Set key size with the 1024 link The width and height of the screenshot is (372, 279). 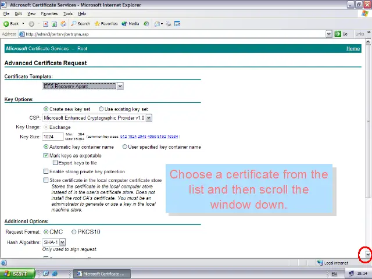[132, 137]
